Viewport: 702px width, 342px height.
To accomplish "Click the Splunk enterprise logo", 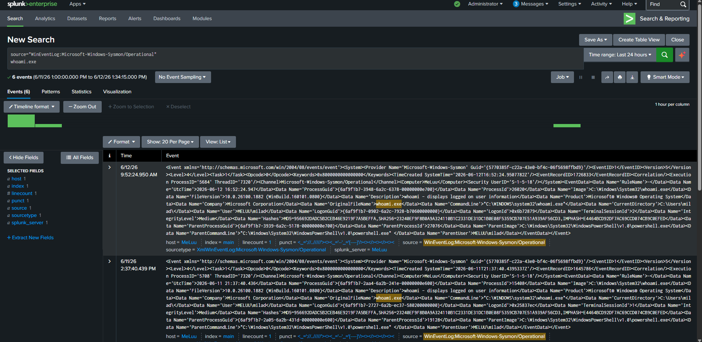I will pyautogui.click(x=32, y=4).
